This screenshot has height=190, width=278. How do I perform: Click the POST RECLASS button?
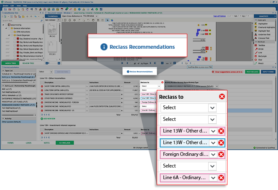[x=252, y=72]
